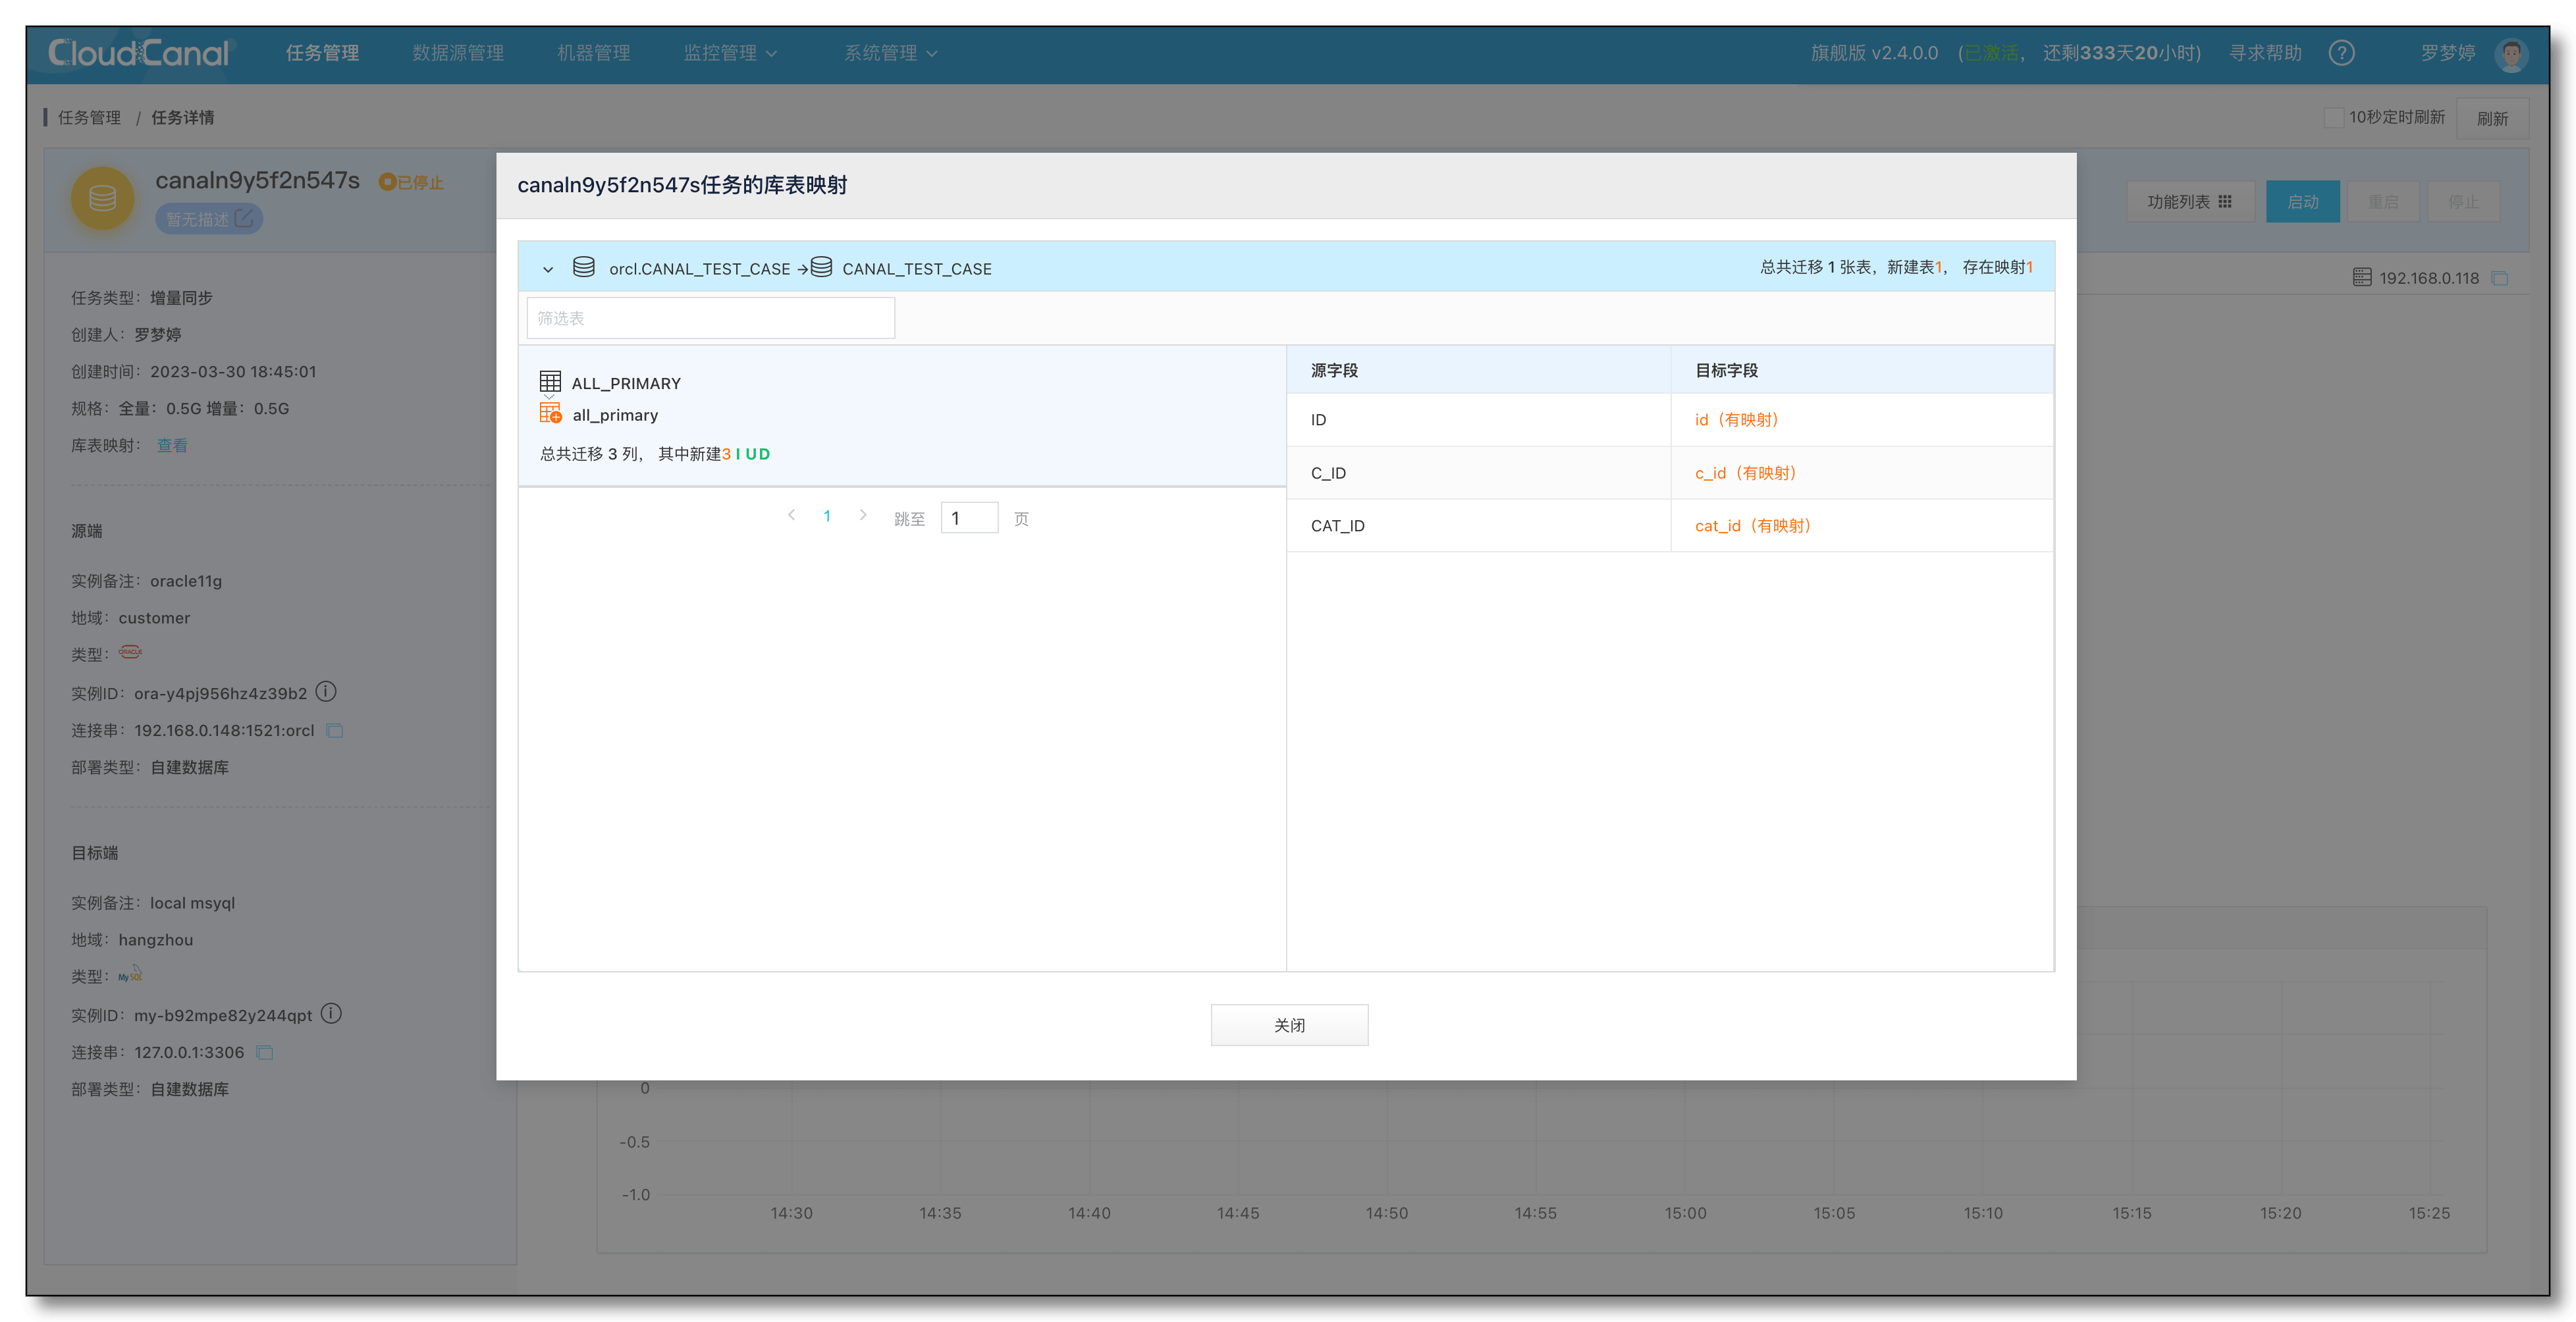Click the MySQL type logo icon
This screenshot has height=1322, width=2576.
tap(130, 974)
